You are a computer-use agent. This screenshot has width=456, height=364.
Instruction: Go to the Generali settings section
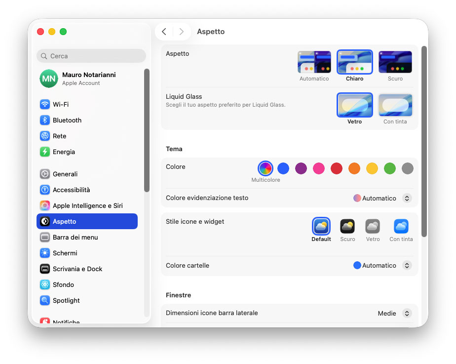pos(65,174)
